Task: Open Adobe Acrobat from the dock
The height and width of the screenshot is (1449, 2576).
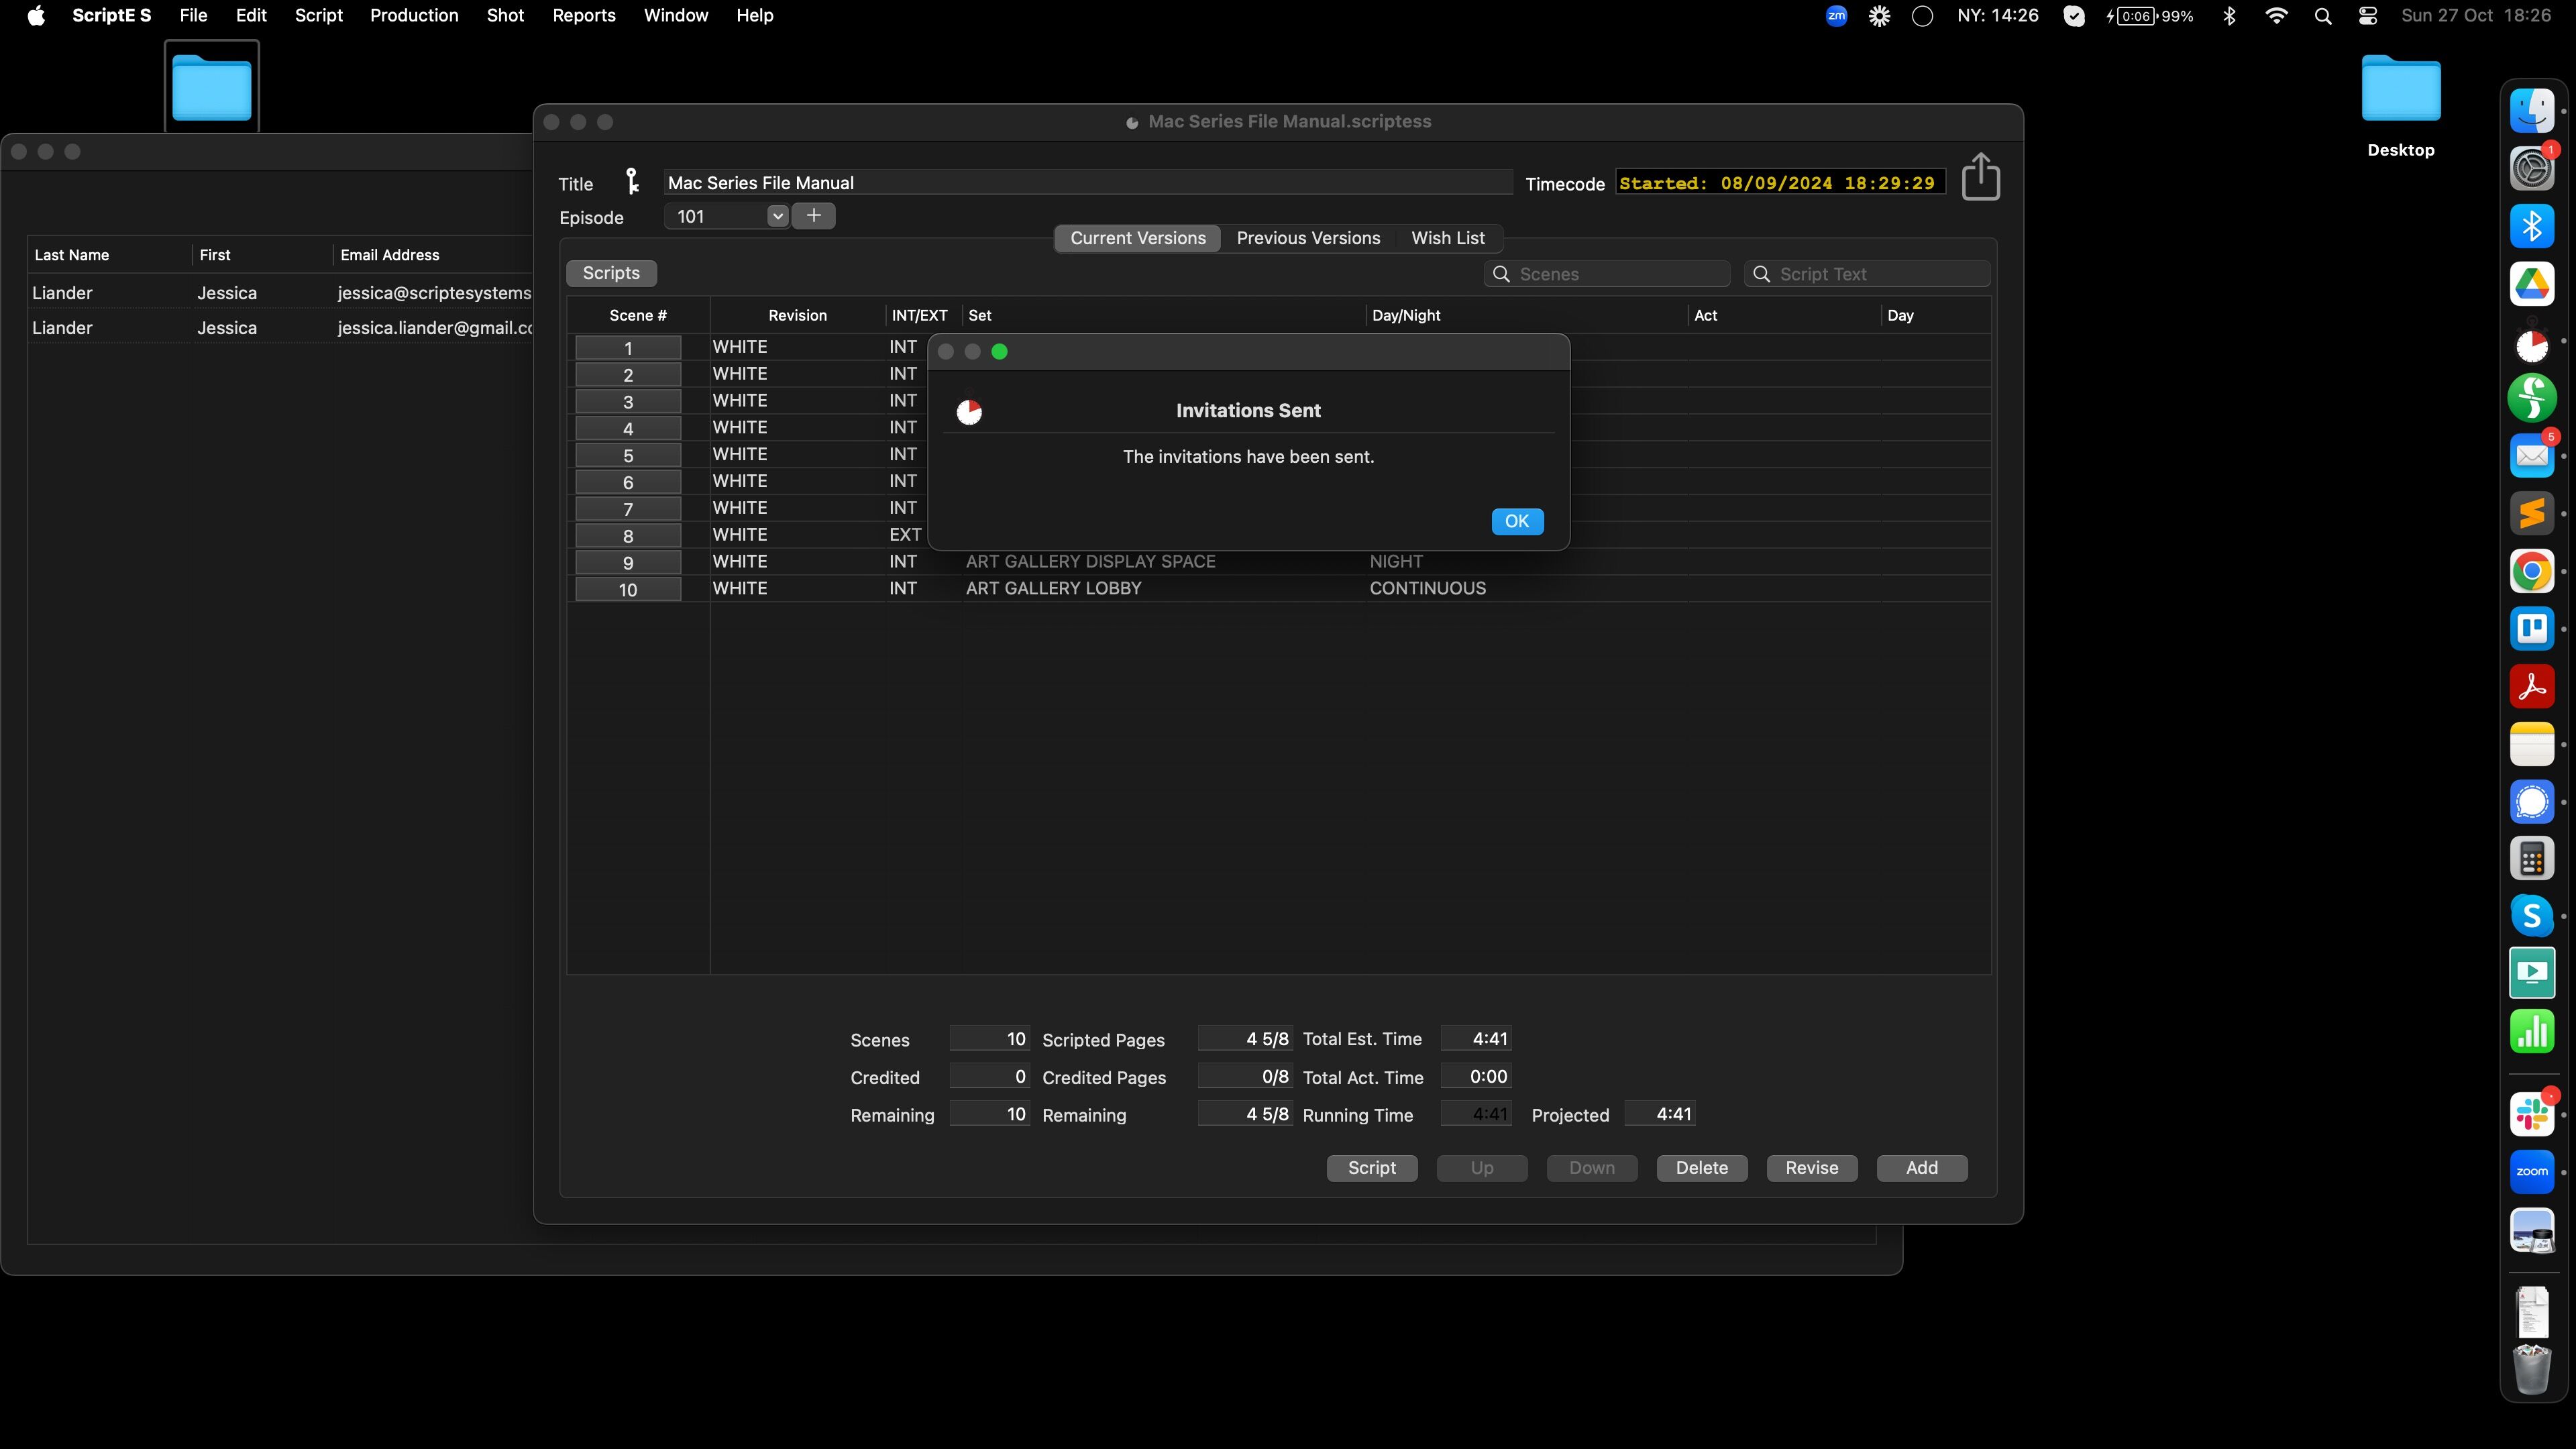Action: point(2531,687)
